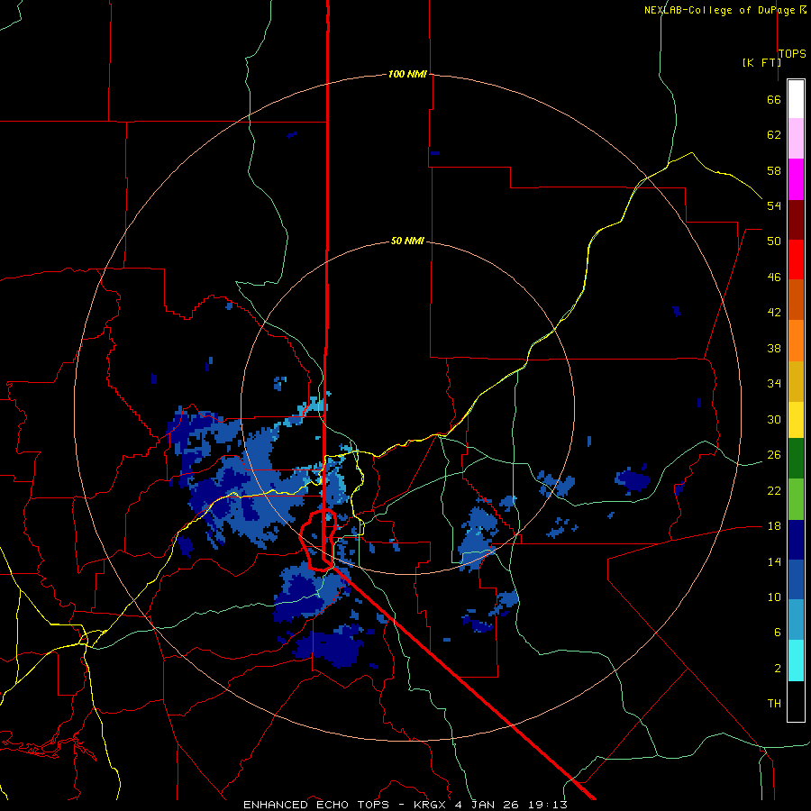
Task: Click the "14" legend value
Action: tap(774, 561)
